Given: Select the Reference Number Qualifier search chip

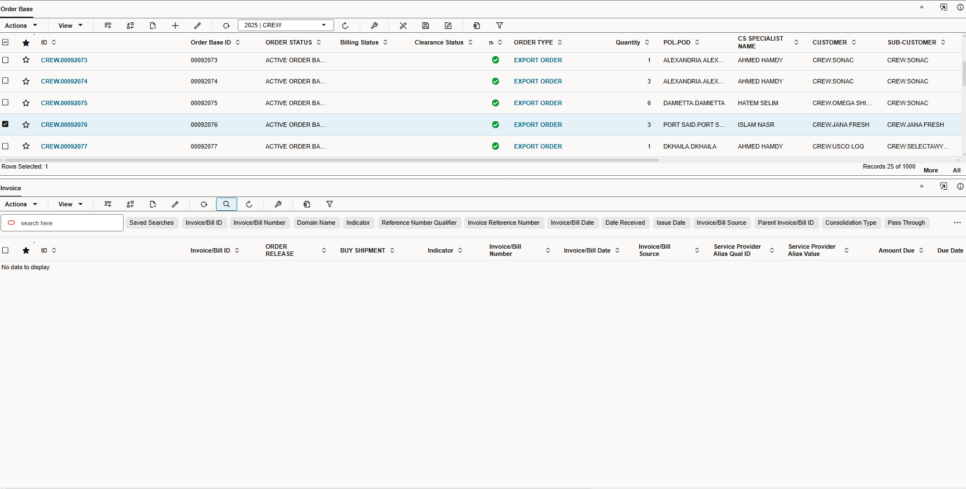Looking at the screenshot, I should tap(419, 223).
